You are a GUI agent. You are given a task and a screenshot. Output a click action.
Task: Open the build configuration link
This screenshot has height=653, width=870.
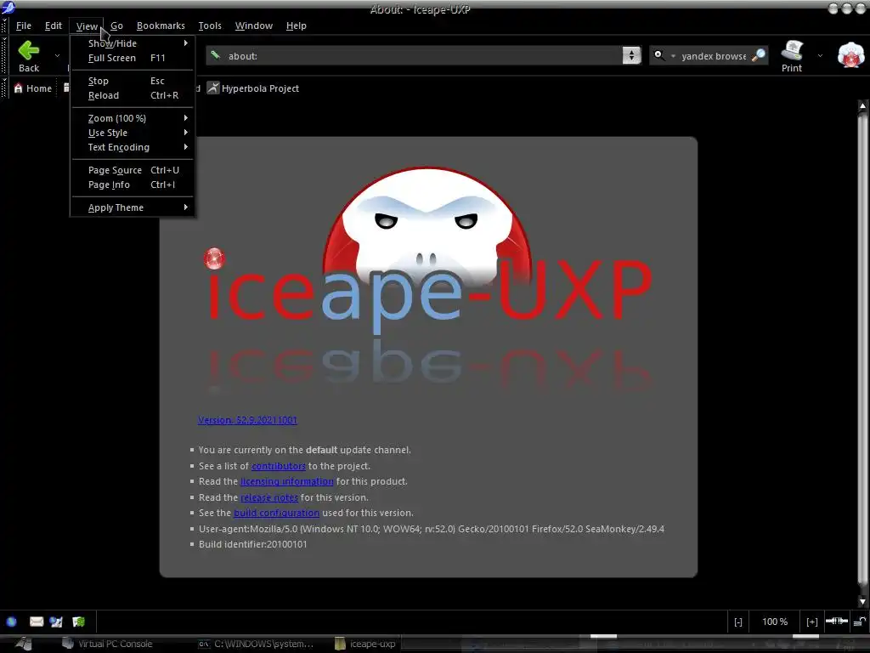276,513
